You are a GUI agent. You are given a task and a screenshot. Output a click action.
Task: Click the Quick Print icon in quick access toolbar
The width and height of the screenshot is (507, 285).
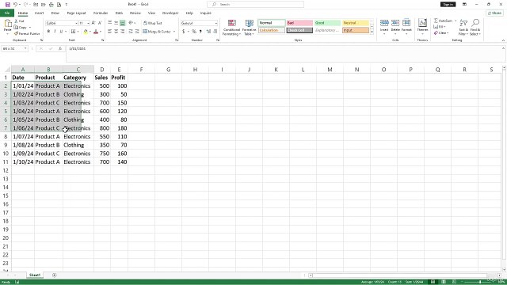pos(51,5)
